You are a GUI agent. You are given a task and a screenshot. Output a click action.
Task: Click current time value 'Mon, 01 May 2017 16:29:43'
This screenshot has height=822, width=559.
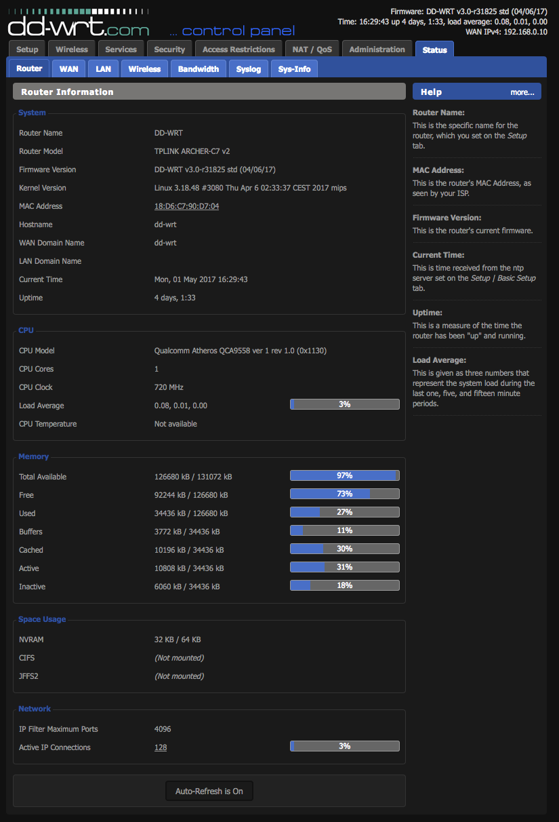[x=201, y=279]
